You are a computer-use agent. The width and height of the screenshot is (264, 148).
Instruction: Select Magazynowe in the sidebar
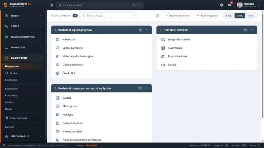pyautogui.click(x=22, y=66)
